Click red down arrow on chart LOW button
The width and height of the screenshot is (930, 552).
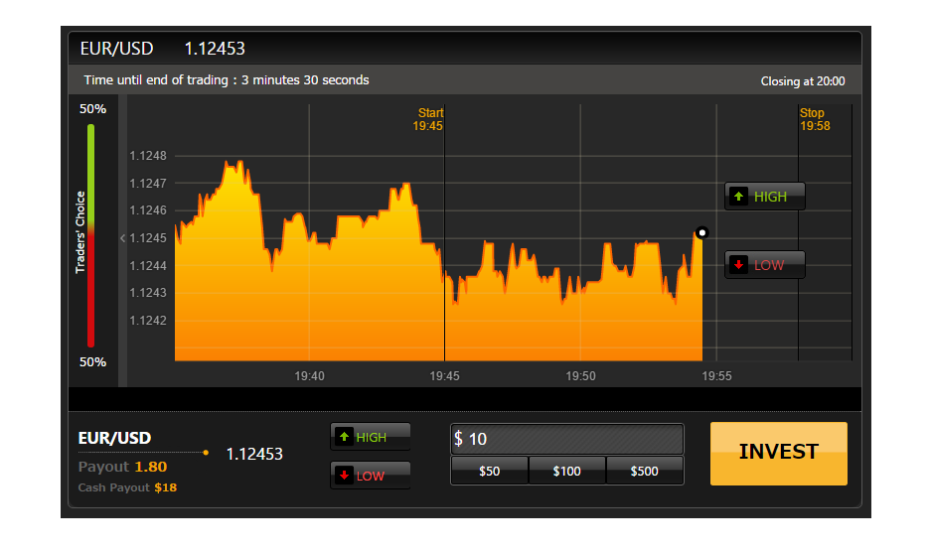[x=738, y=265]
